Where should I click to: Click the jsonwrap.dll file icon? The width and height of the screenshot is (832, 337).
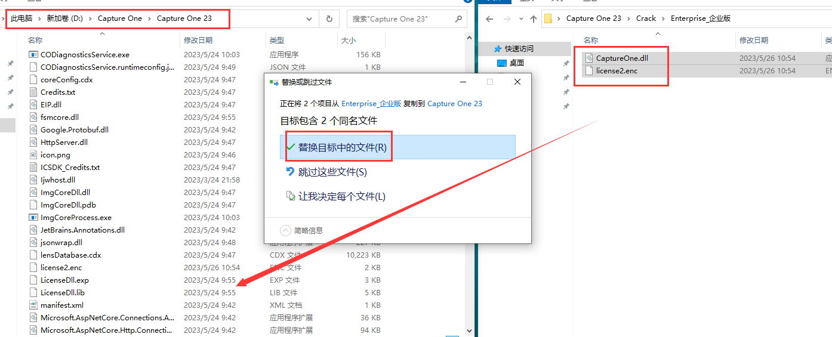pos(33,243)
